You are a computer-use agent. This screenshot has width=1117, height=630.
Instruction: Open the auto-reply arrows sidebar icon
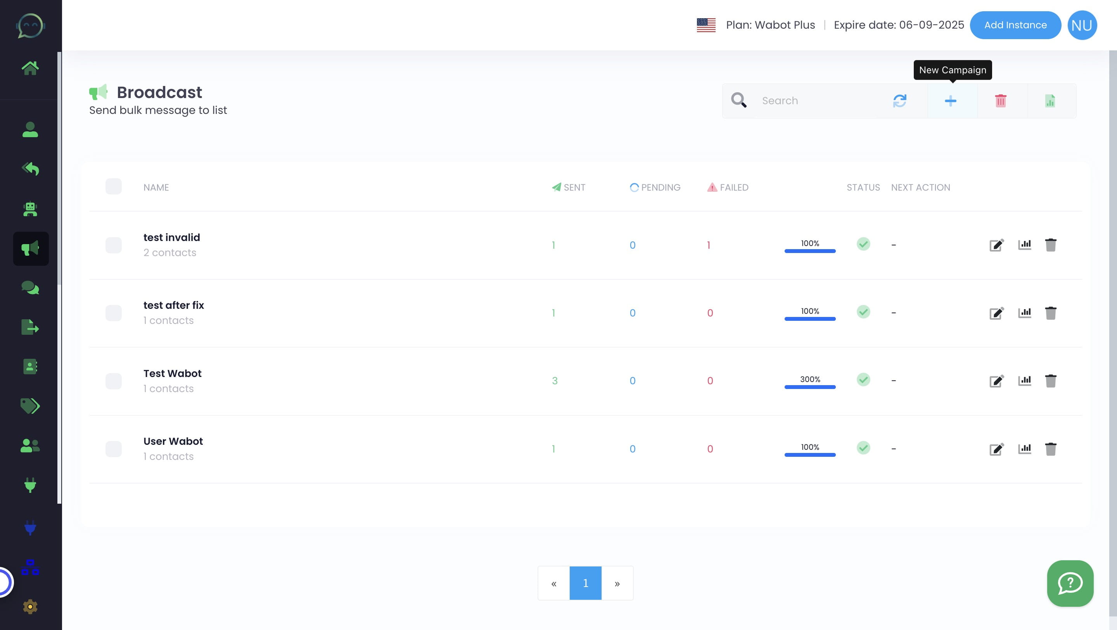[x=30, y=169]
